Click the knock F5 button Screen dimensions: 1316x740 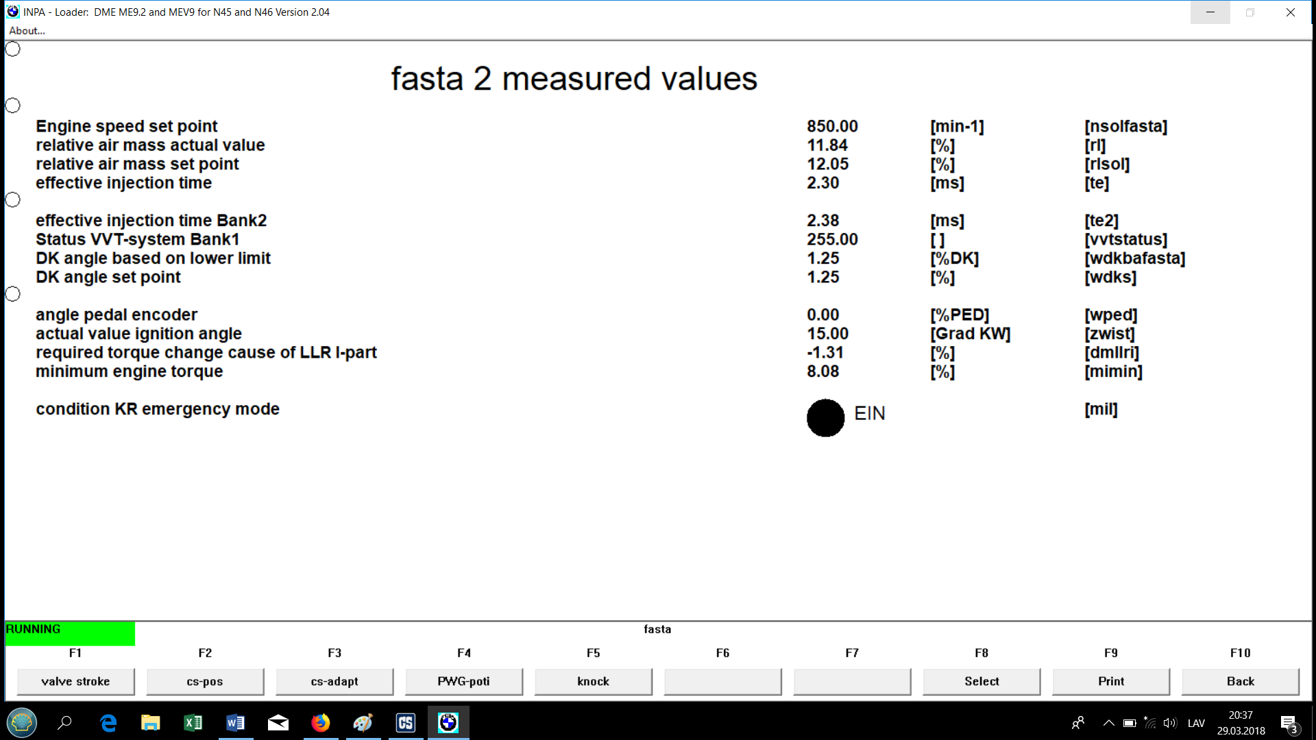593,681
